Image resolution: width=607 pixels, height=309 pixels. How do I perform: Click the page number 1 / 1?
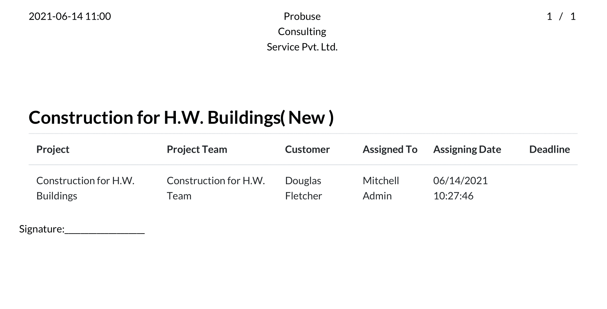[x=561, y=16]
